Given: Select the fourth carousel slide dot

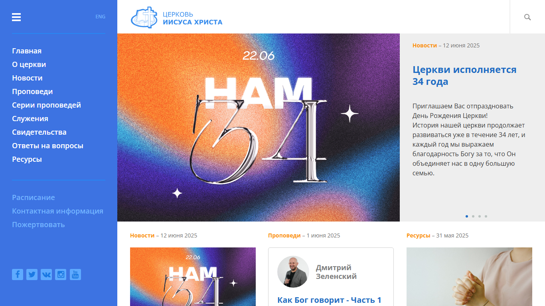Looking at the screenshot, I should (486, 216).
